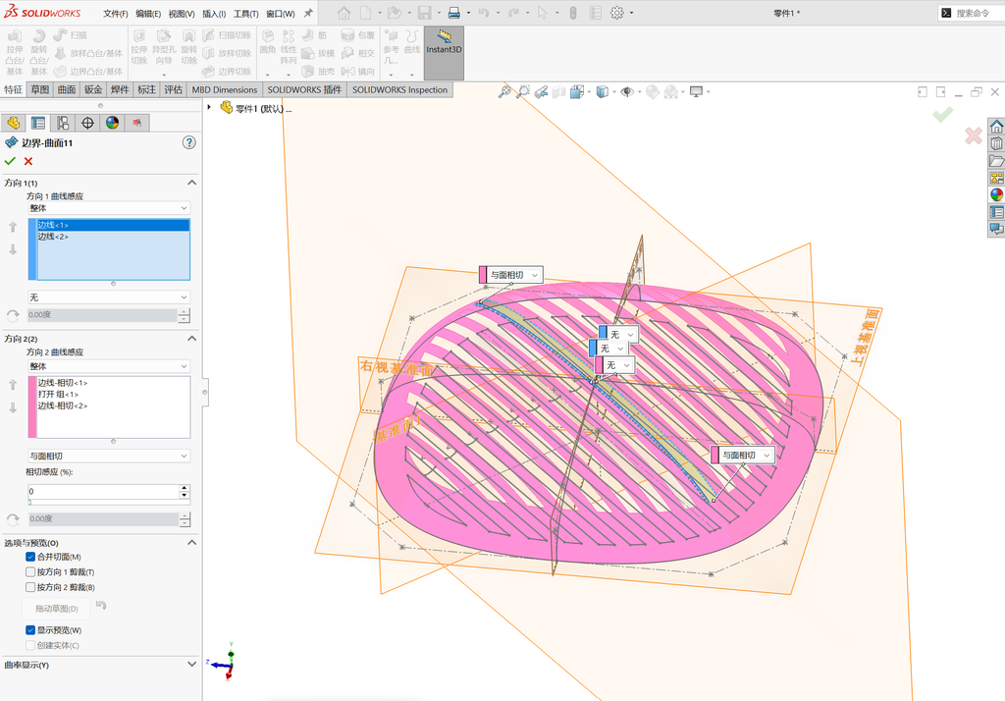The image size is (1005, 701).
Task: Confirm boundary surface with green checkmark in panel
Action: [x=10, y=161]
